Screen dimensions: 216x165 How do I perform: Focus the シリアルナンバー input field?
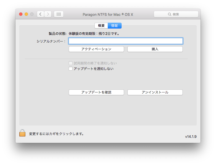tap(126, 41)
